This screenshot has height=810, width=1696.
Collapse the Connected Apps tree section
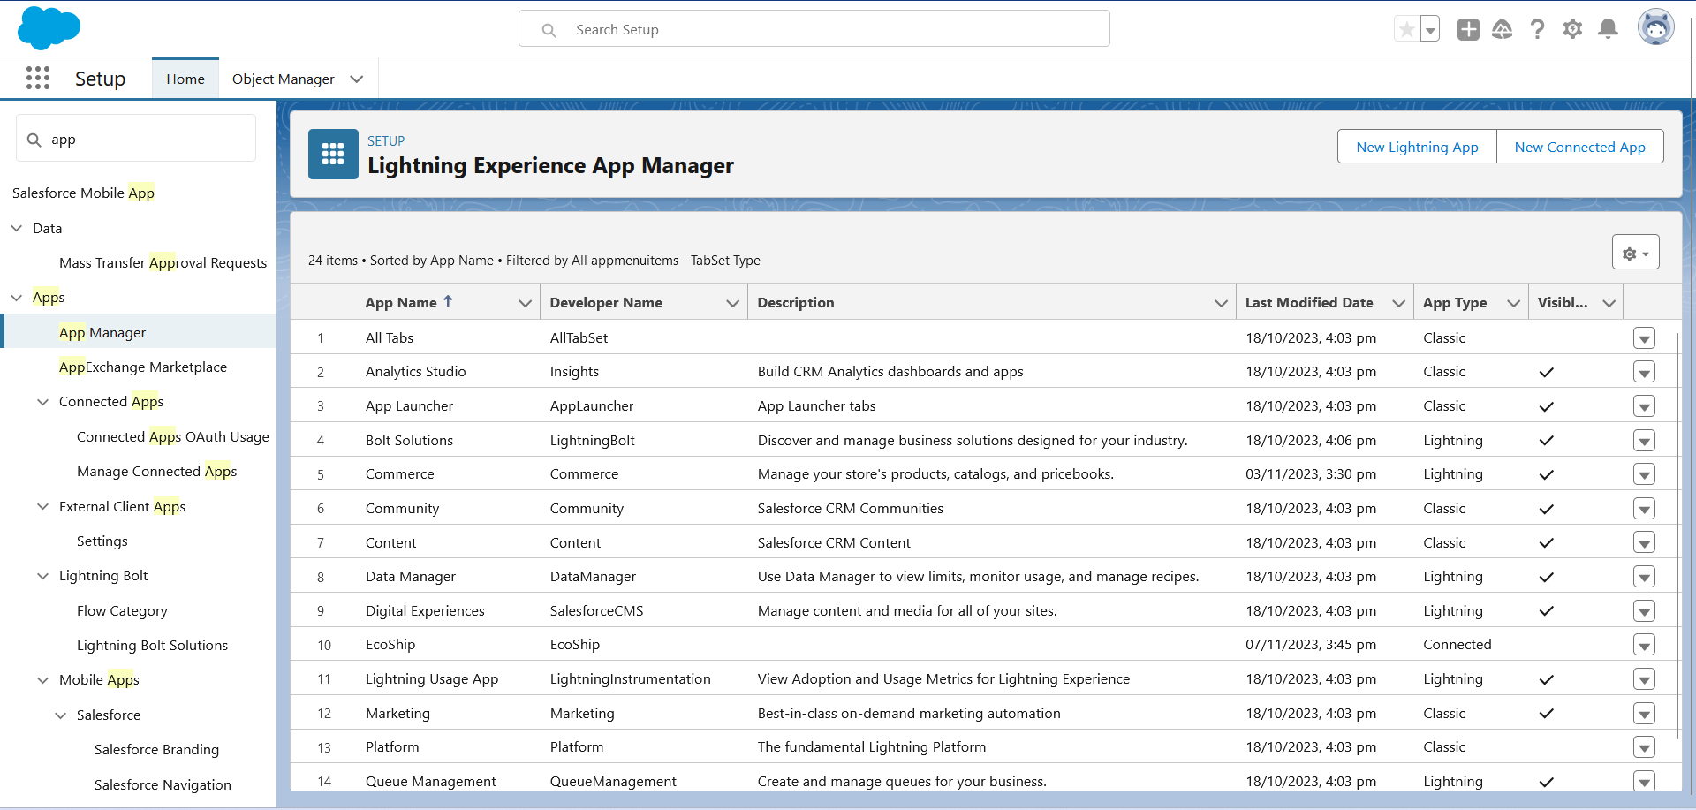(42, 402)
